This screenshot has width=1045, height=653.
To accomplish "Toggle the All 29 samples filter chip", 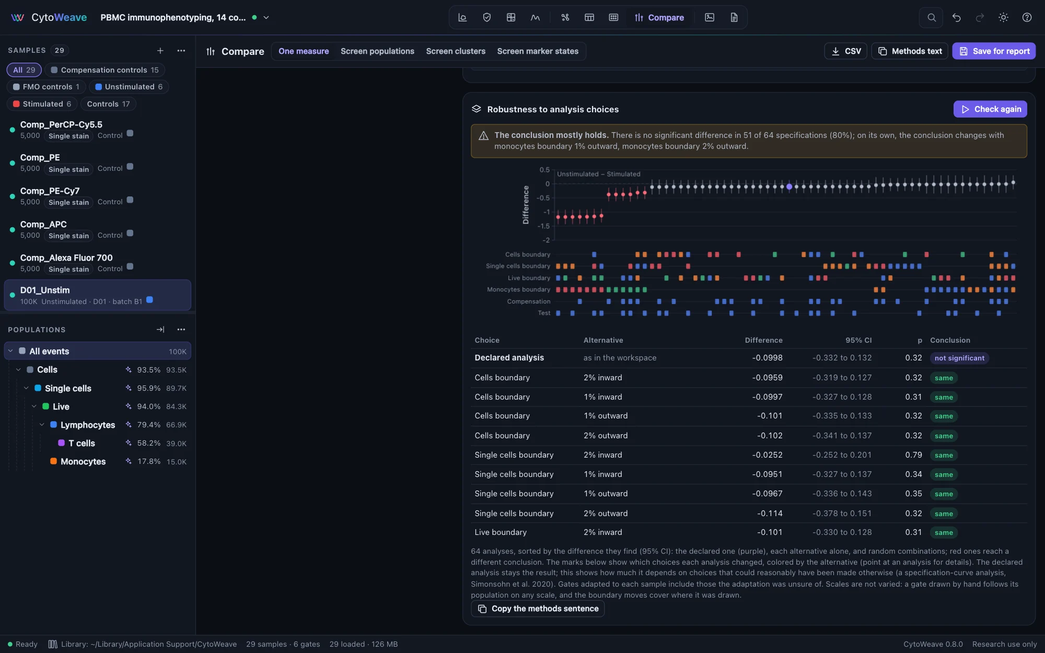I will tap(24, 70).
